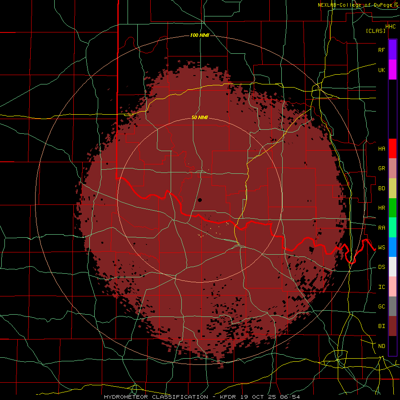400x400 pixels.
Task: Click the [CLAS] units label
Action: pyautogui.click(x=376, y=31)
